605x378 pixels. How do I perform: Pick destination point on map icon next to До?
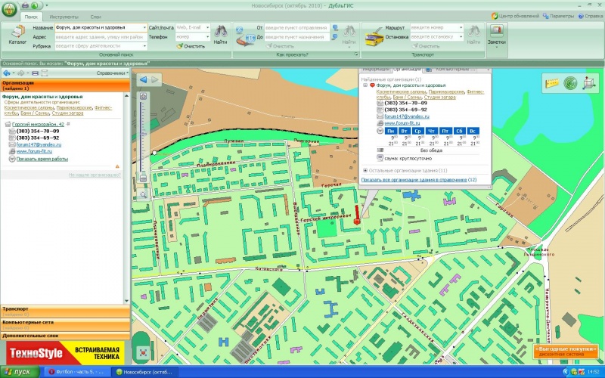(x=335, y=37)
